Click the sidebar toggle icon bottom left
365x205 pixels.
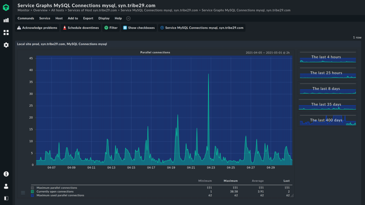pos(6,197)
